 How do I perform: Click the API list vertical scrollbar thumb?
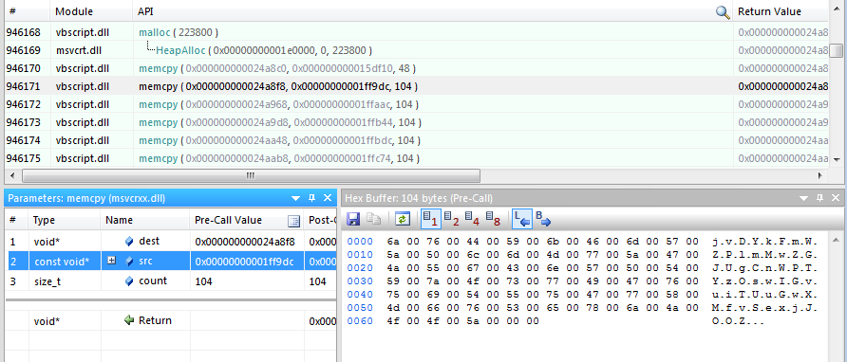click(x=837, y=51)
